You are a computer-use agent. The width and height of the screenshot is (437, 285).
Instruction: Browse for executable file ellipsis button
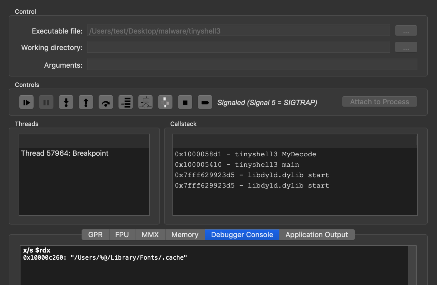(406, 31)
